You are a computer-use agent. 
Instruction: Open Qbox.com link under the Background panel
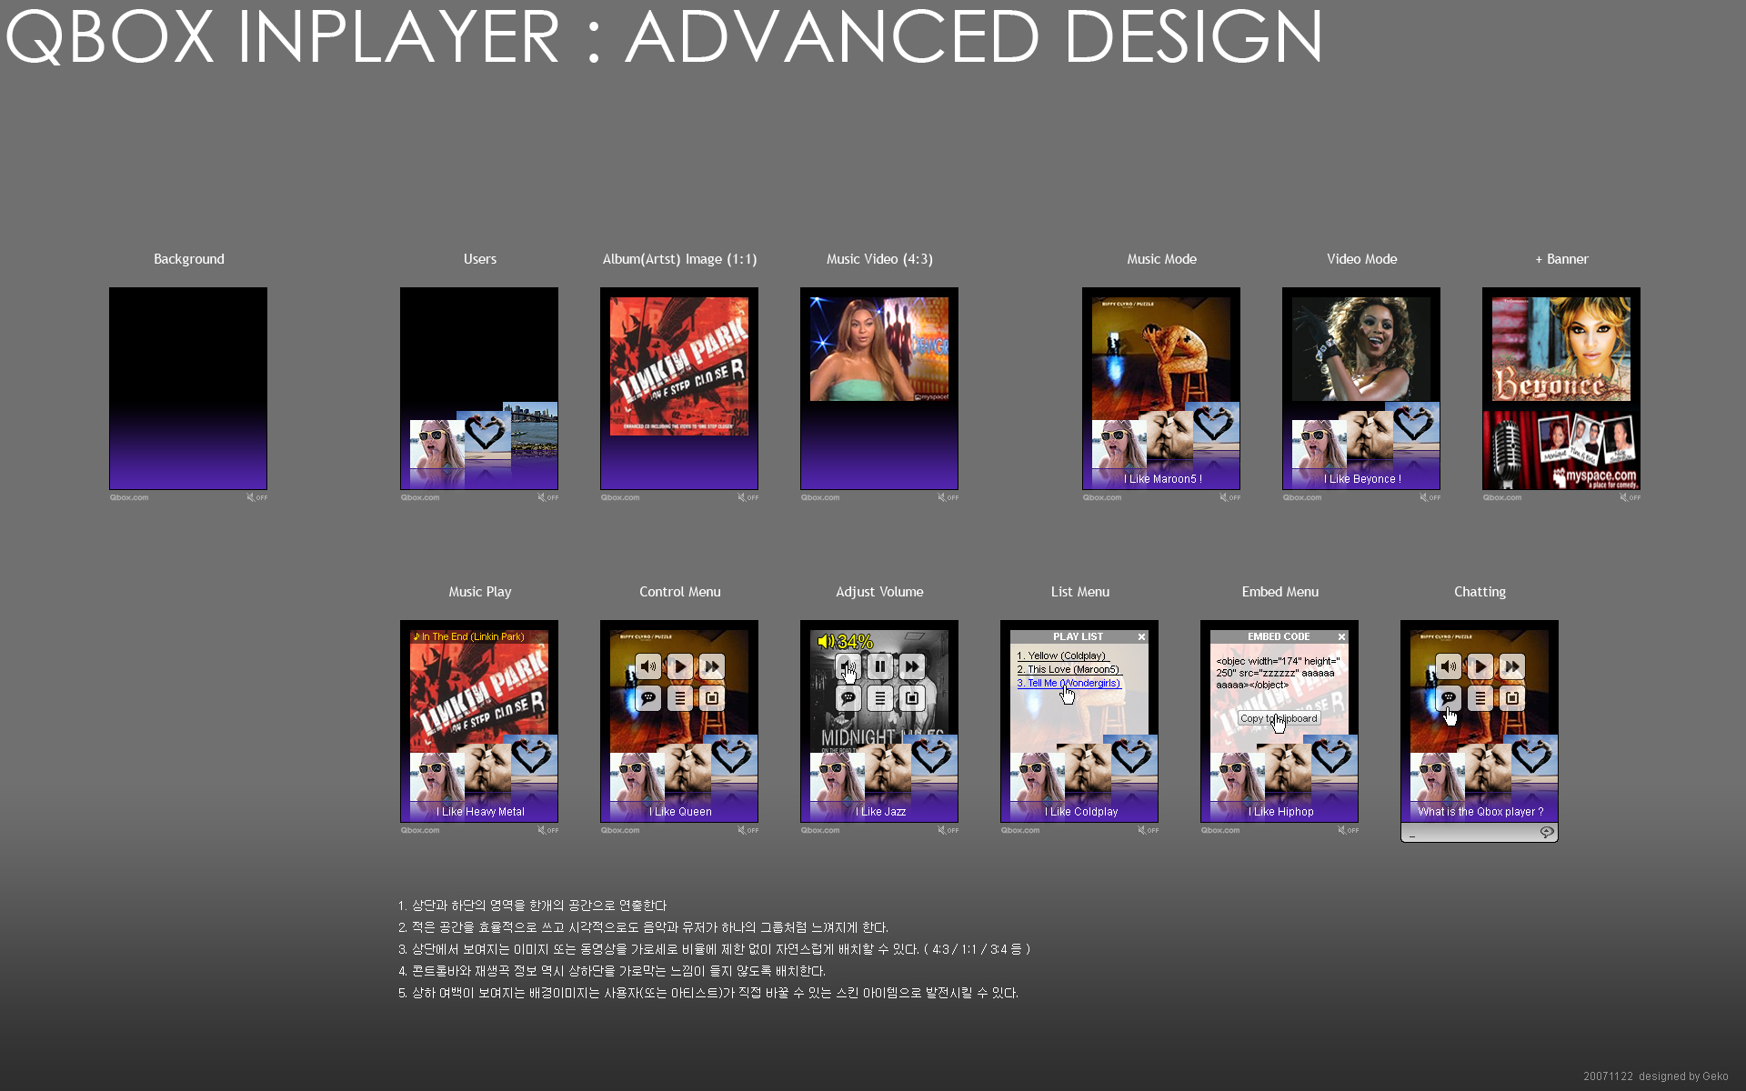click(129, 497)
